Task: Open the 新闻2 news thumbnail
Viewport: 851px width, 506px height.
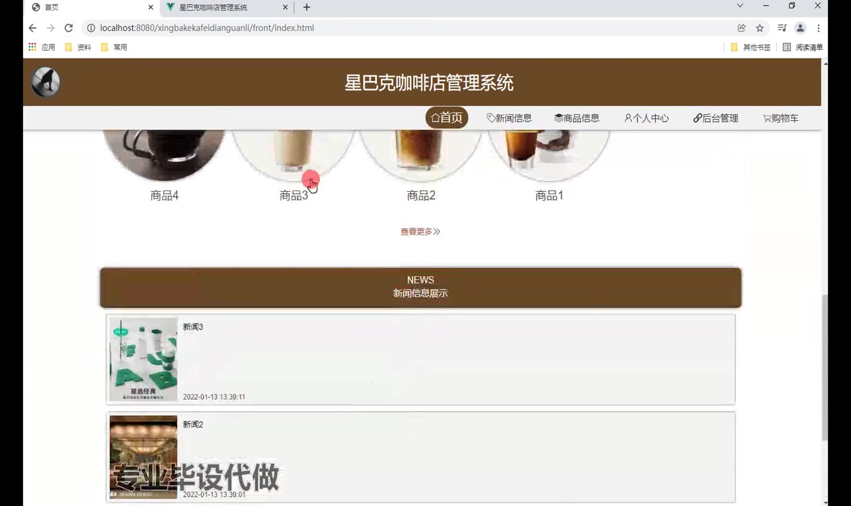Action: 143,457
